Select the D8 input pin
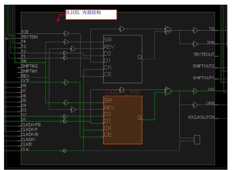This screenshot has width=234, height=170. pyautogui.click(x=24, y=86)
